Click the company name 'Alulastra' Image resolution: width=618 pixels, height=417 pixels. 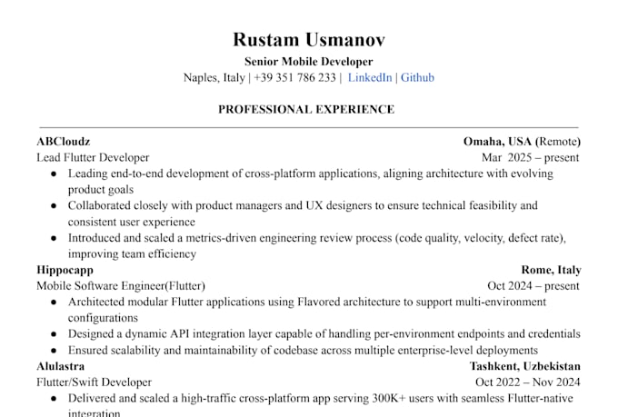(x=60, y=366)
